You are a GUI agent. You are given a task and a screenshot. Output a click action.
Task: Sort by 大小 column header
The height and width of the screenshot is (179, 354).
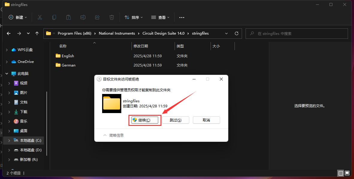216,46
